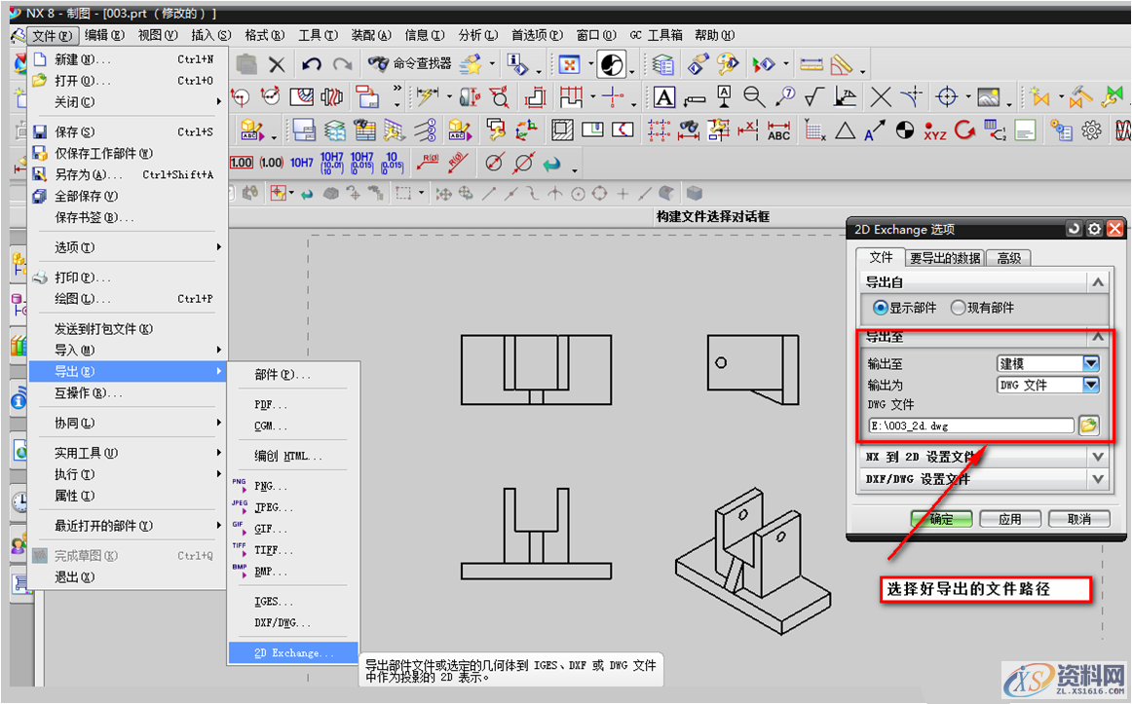The height and width of the screenshot is (704, 1132).
Task: Click the DWG file path field
Action: (970, 426)
